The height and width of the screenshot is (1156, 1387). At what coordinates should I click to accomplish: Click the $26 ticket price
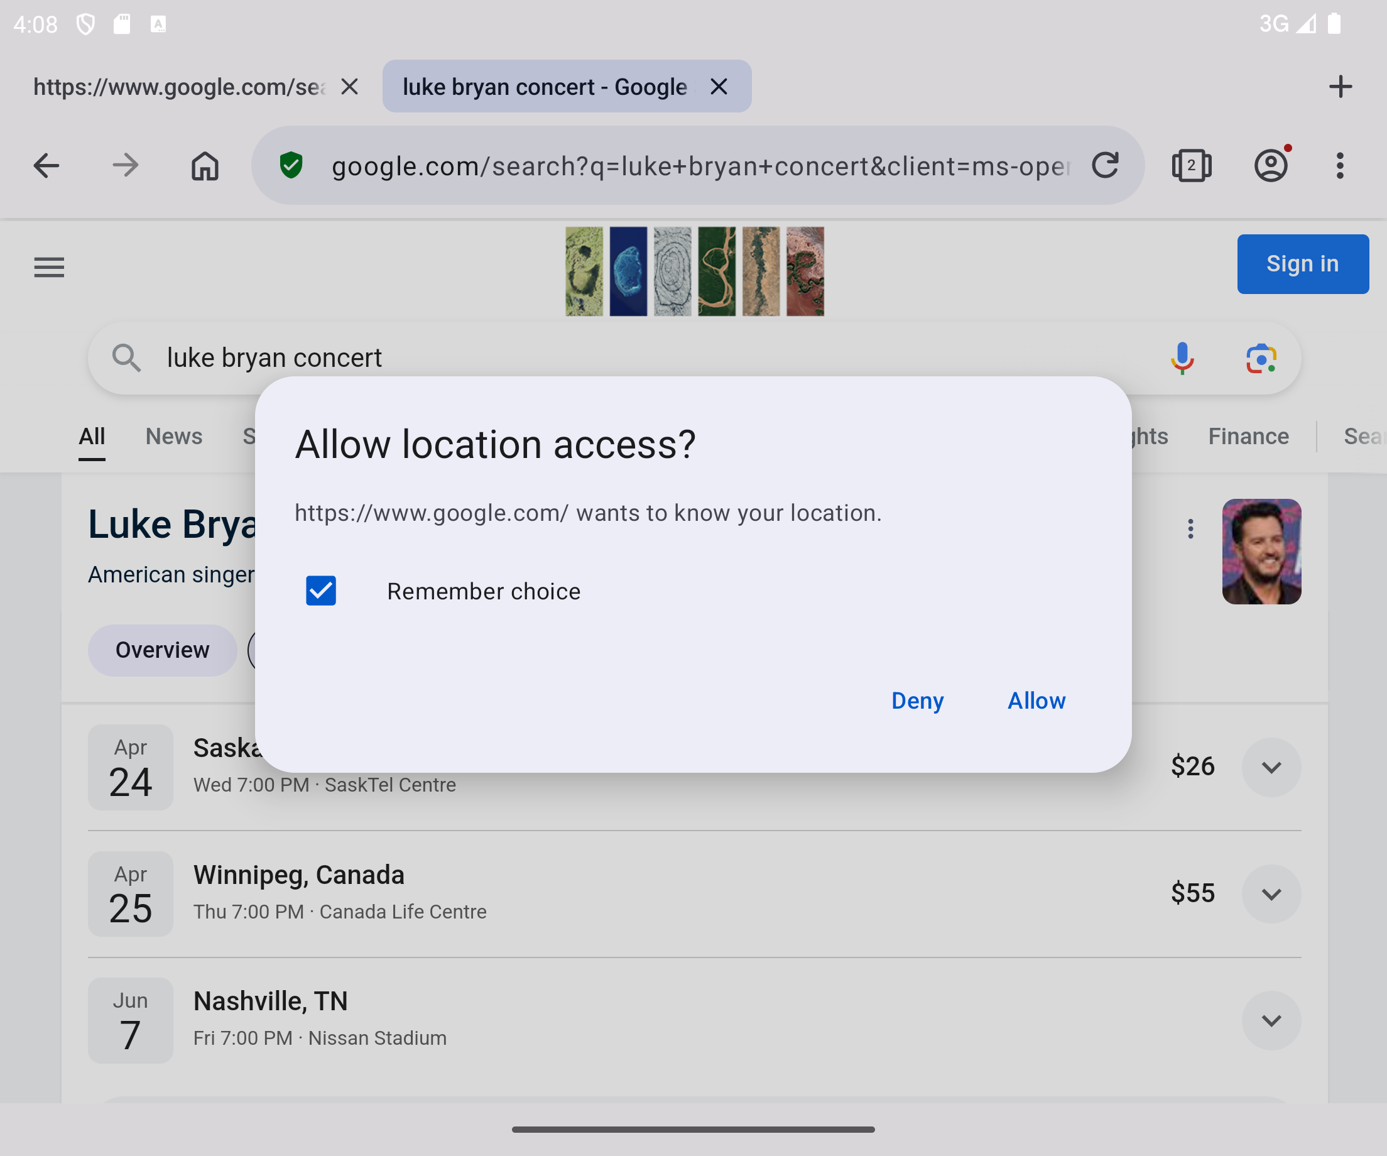pos(1193,766)
